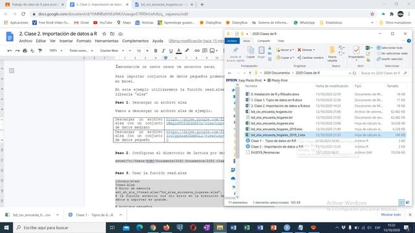Click the Explorer search field
415x233 pixels.
point(384,73)
